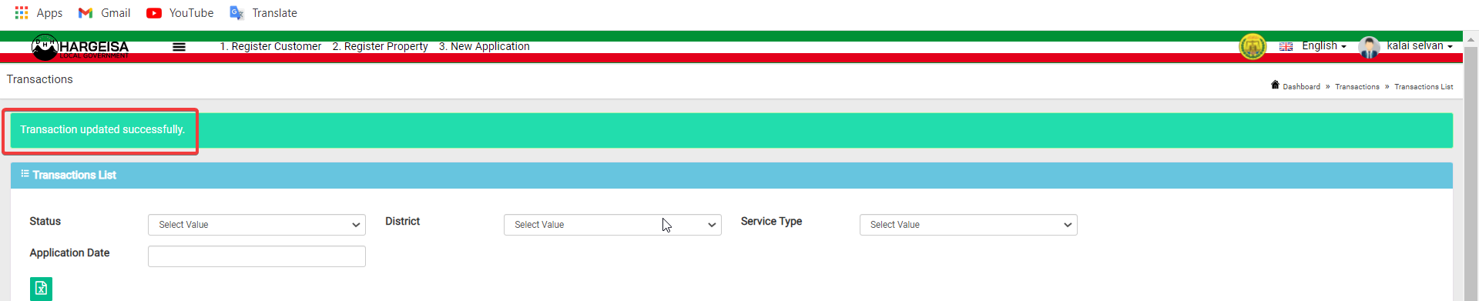The image size is (1479, 301).
Task: Click the kalai selvan user avatar
Action: 1369,47
